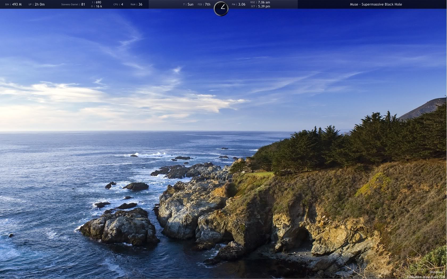Select the Stevens-Daniel network signal label
Viewport: 447px width, 279px height.
tap(70, 5)
